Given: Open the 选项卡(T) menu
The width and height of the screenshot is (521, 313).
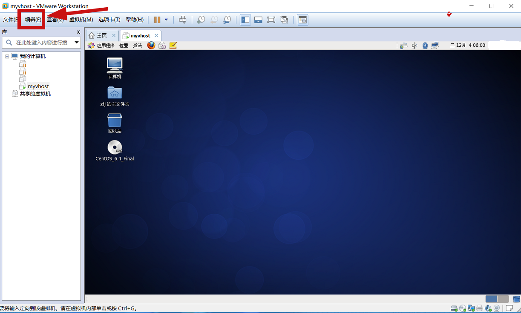Looking at the screenshot, I should tap(109, 20).
